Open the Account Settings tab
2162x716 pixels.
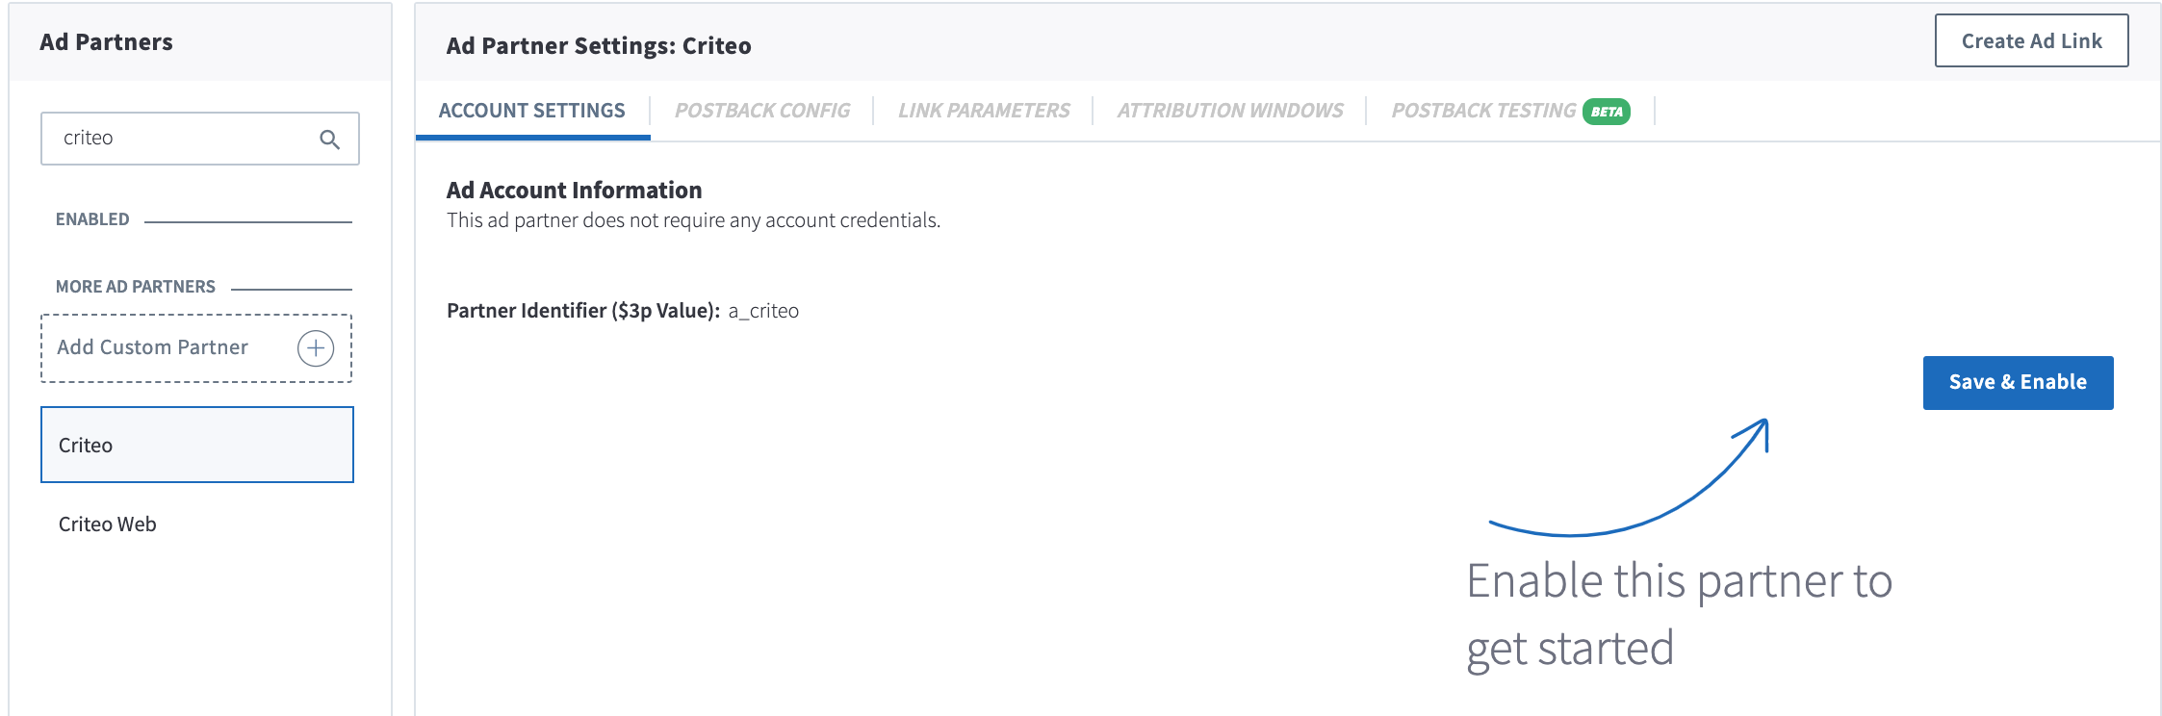tap(532, 111)
